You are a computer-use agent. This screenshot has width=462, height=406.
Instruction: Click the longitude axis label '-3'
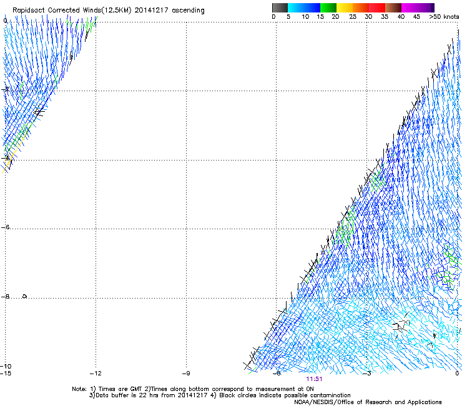click(367, 374)
